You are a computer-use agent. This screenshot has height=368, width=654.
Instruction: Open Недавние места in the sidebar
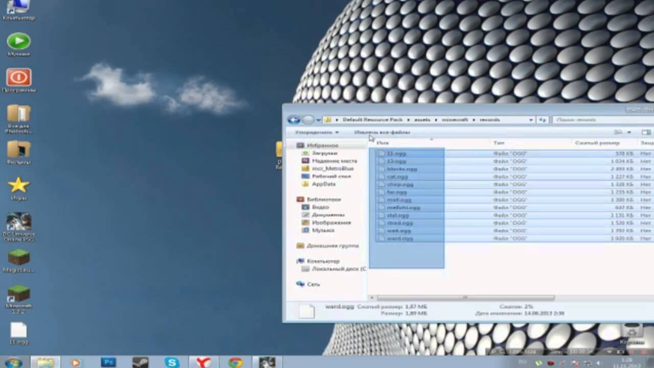335,161
